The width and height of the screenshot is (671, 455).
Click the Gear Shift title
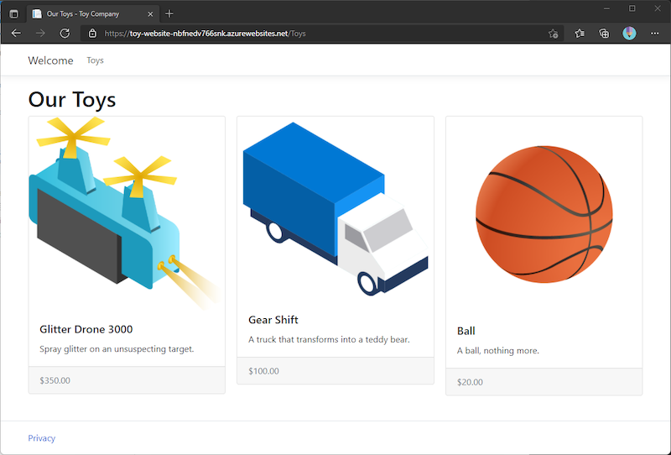click(x=273, y=320)
